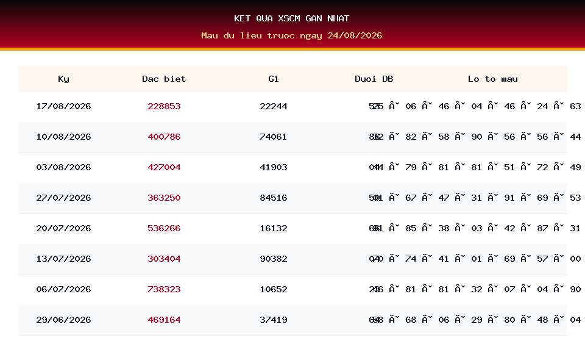Select the 17/08/2026 draw date cell
This screenshot has height=360, width=585.
click(x=63, y=106)
